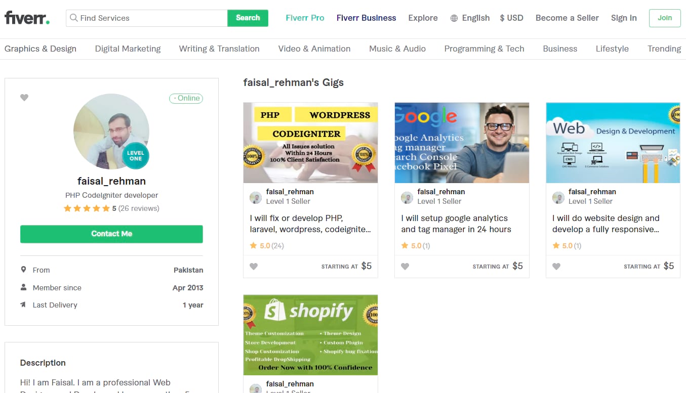Heart the Google Analytics gig

(x=405, y=267)
